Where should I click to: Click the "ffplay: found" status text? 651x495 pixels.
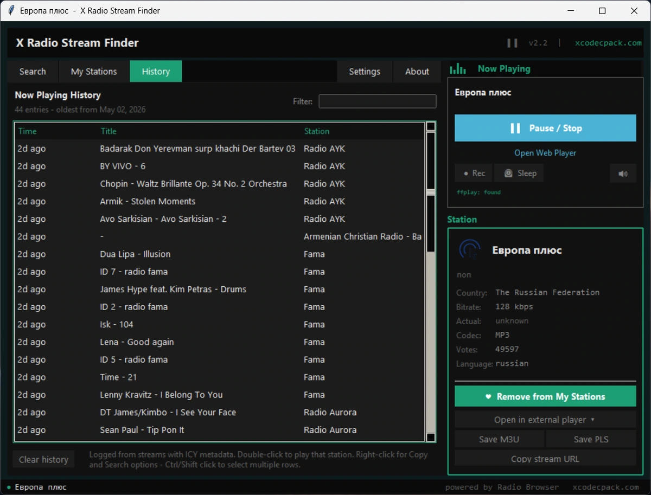point(478,192)
